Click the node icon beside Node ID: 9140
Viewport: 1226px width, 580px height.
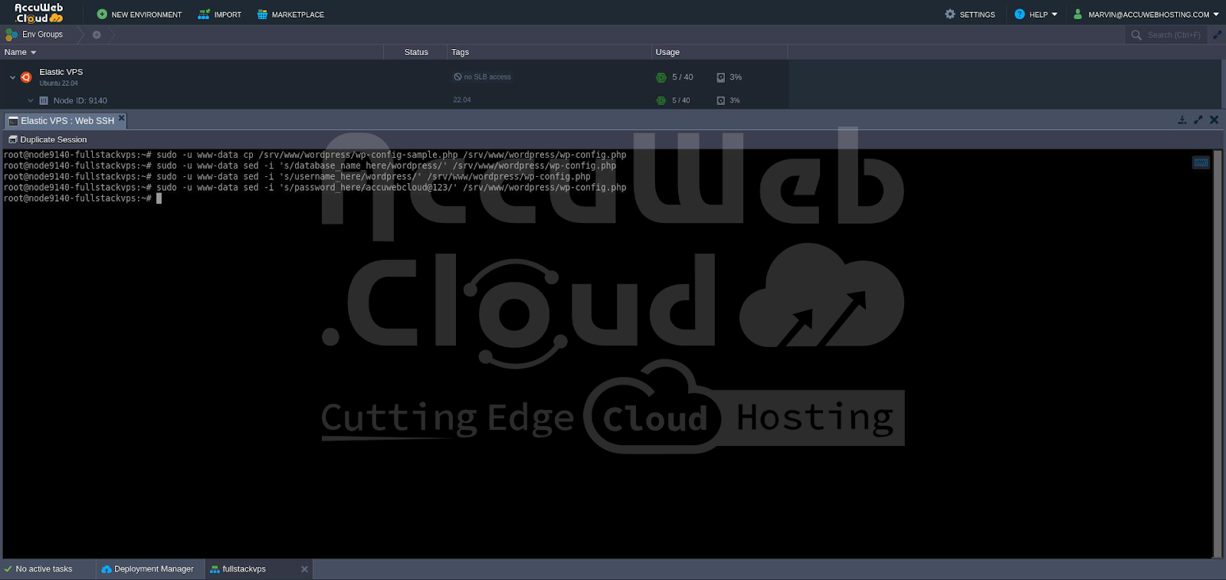point(44,100)
